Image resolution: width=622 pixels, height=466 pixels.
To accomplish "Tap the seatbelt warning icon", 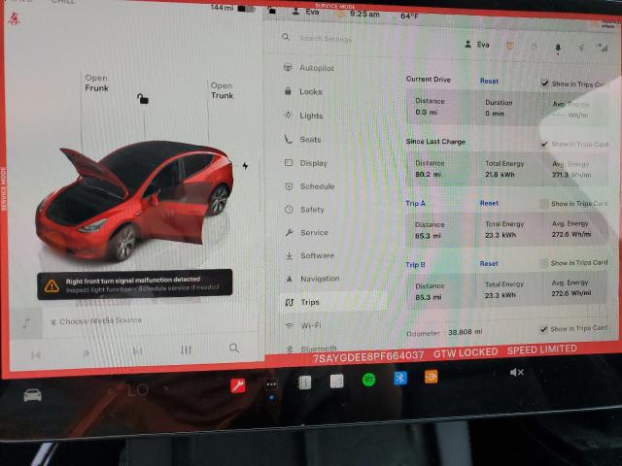I will (15, 18).
